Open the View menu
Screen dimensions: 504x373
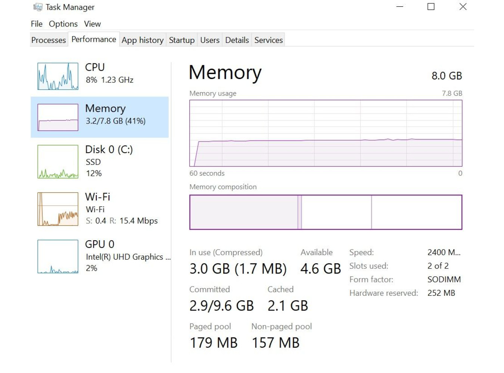click(x=92, y=24)
